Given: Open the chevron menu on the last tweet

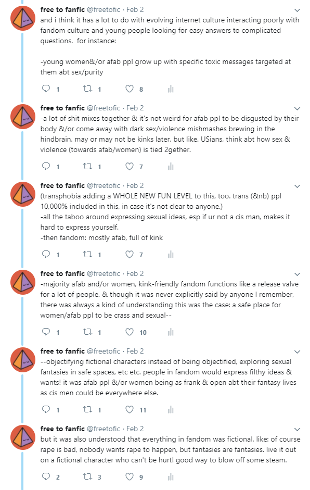Looking at the screenshot, I should pyautogui.click(x=297, y=429).
